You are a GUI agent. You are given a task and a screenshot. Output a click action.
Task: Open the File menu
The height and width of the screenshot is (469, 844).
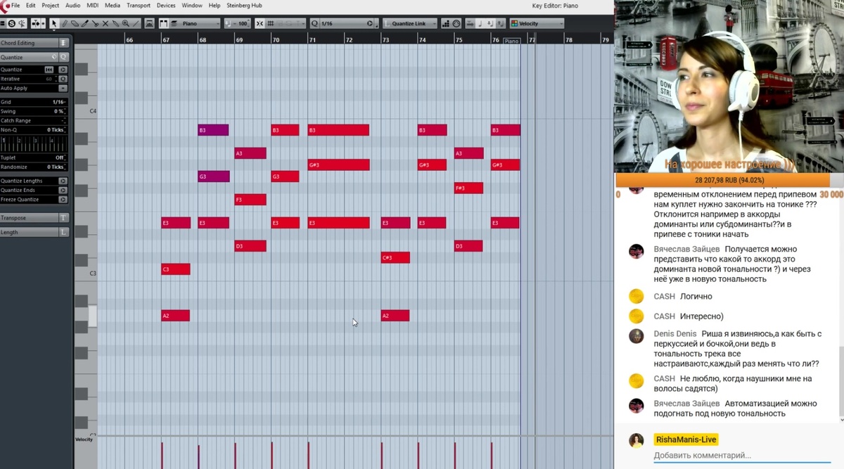(15, 5)
